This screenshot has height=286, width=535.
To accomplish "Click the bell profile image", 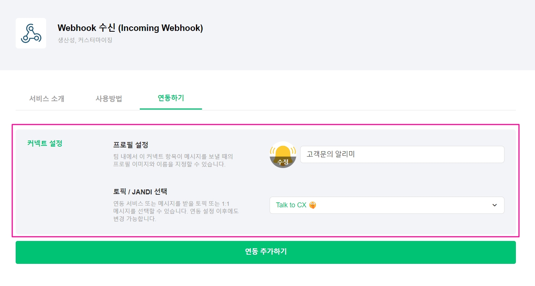I will coord(283,150).
